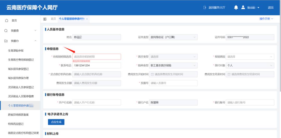Open the 费用发生开始时间 calendar picker

tap(152, 74)
